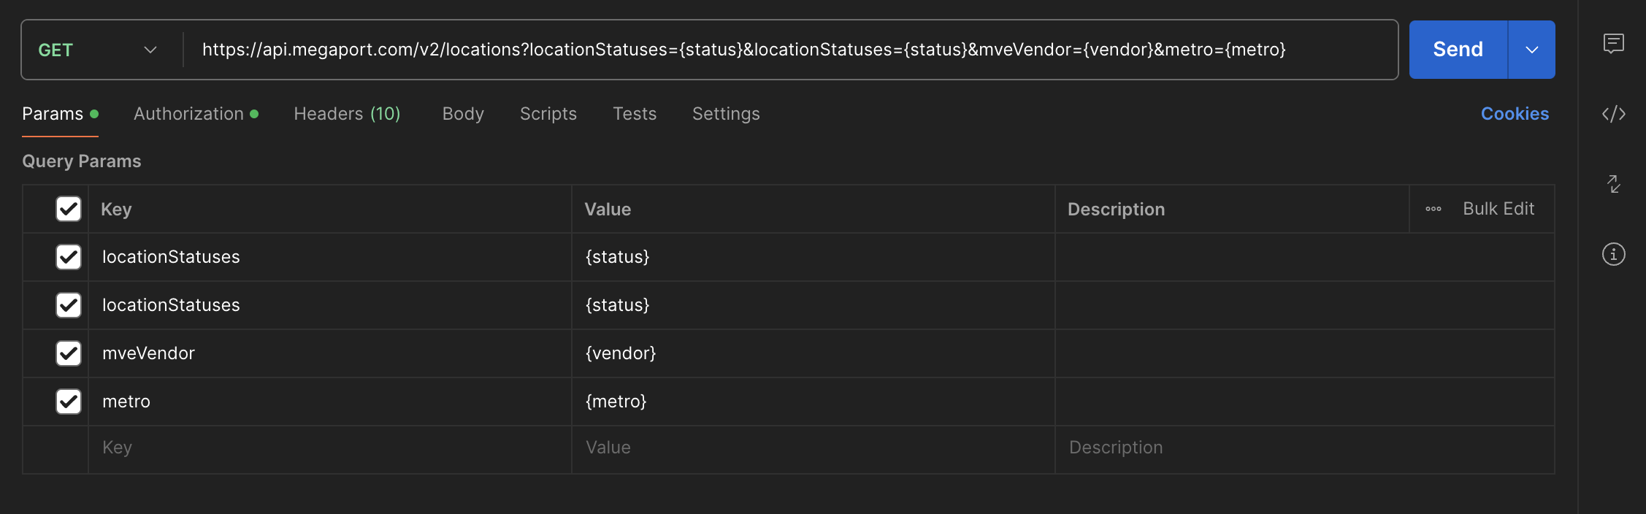Switch to the Params tab
This screenshot has width=1646, height=514.
click(x=60, y=114)
